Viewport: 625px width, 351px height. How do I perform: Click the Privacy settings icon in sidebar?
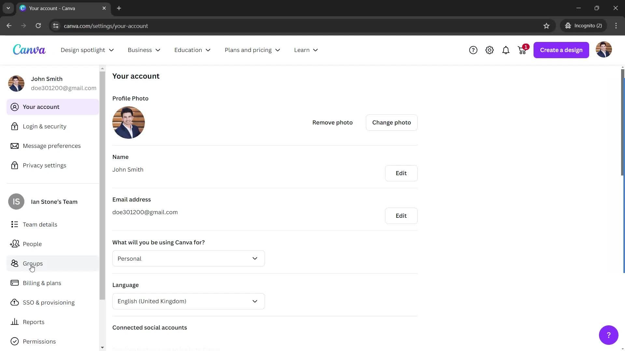(x=14, y=165)
